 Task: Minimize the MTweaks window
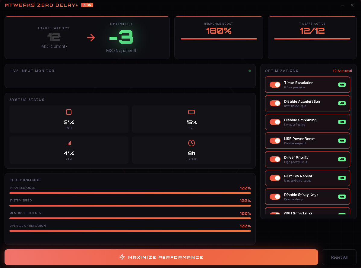click(x=343, y=5)
